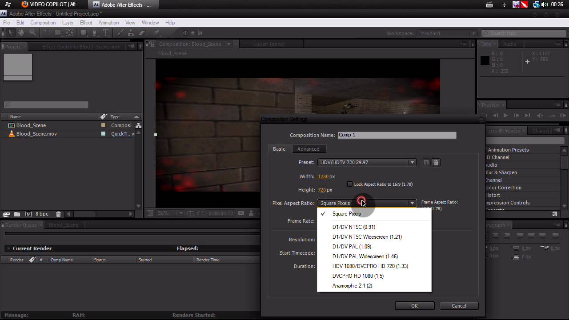Select the Zoom magnifier tool
The image size is (569, 320).
pos(32,33)
